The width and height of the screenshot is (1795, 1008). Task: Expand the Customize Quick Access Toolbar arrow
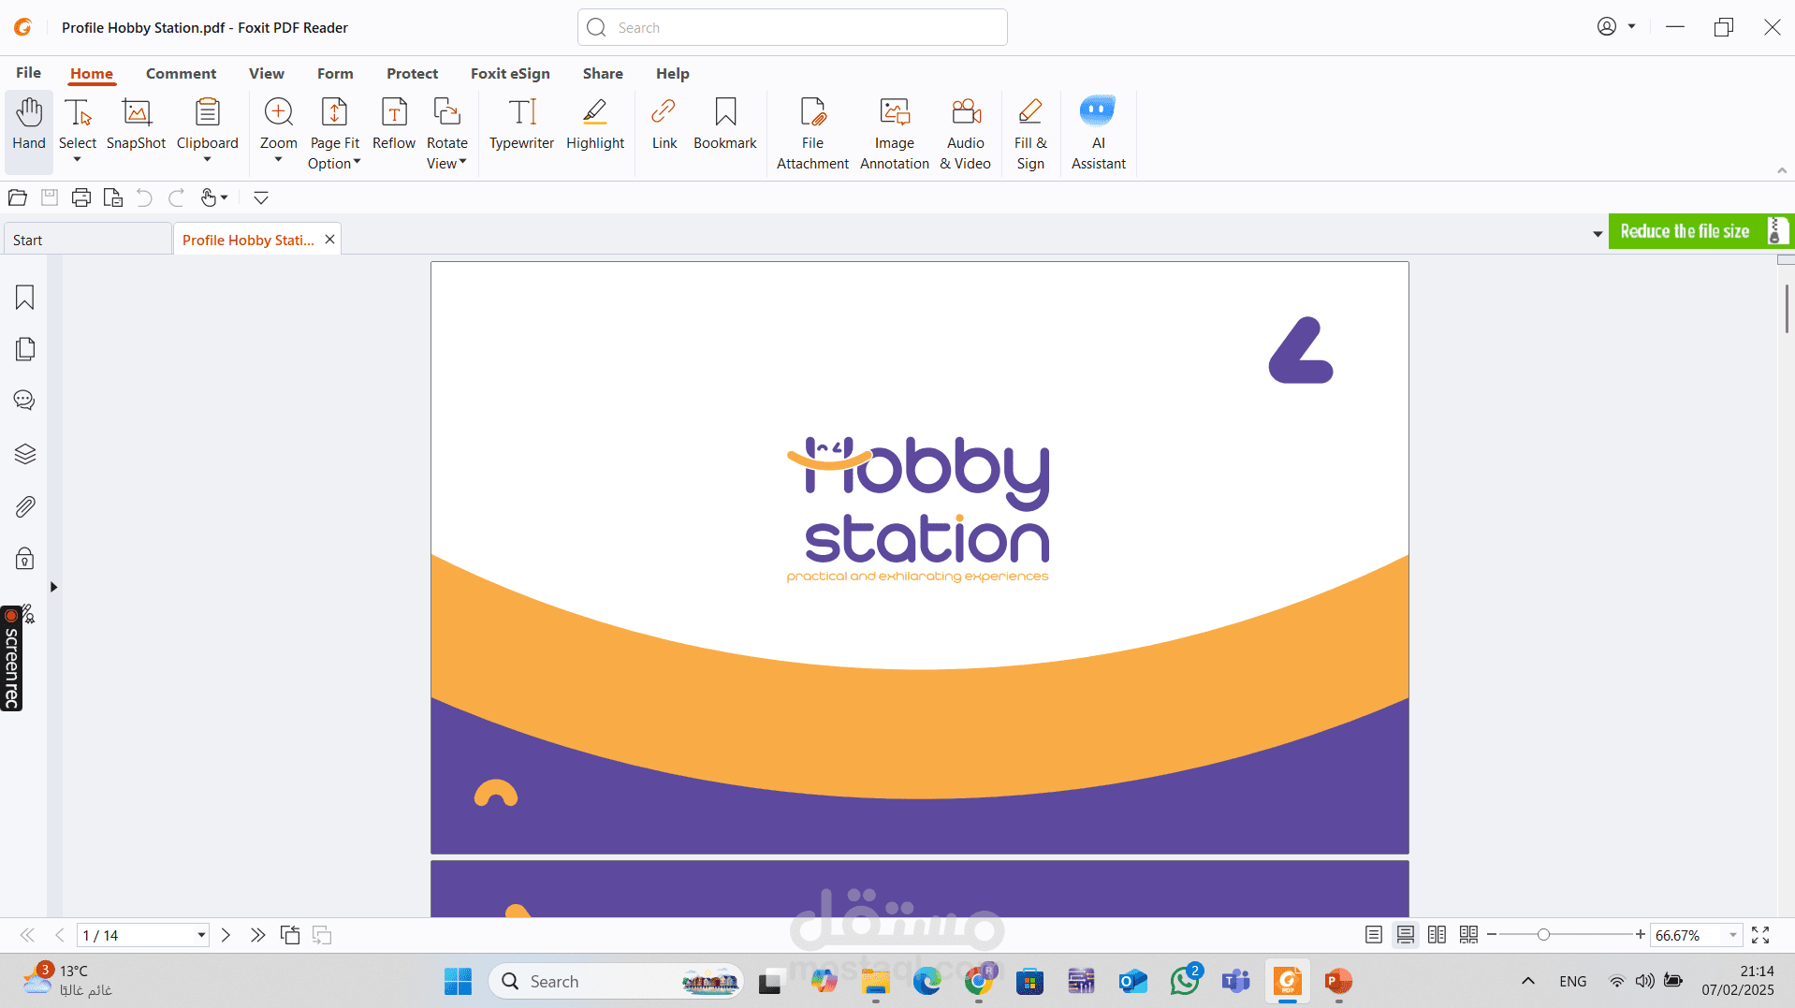tap(261, 197)
